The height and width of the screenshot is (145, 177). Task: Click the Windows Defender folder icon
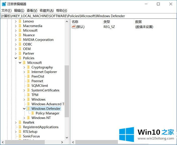[x=28, y=109]
